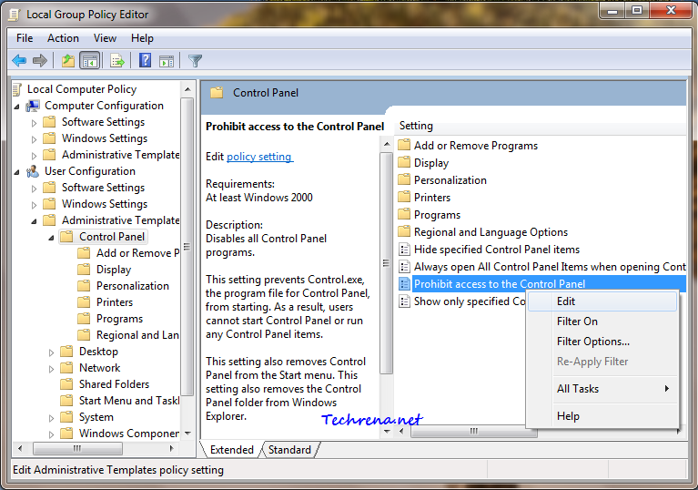
Task: Click the Export List toolbar icon
Action: tap(117, 60)
